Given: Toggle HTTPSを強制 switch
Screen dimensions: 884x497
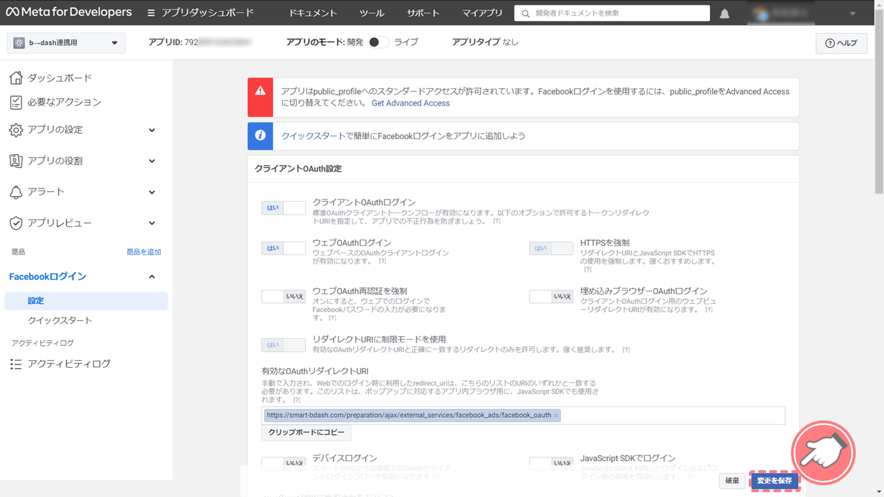Looking at the screenshot, I should pos(551,248).
